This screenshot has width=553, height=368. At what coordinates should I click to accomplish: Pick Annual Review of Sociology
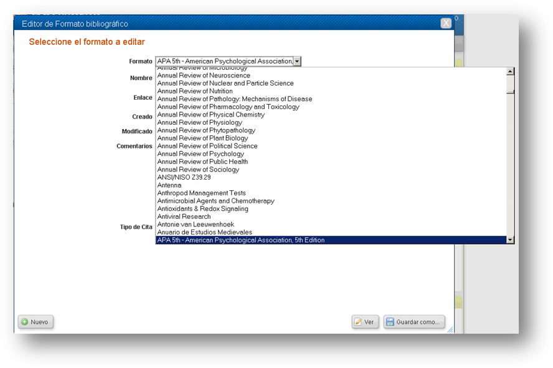coord(331,169)
